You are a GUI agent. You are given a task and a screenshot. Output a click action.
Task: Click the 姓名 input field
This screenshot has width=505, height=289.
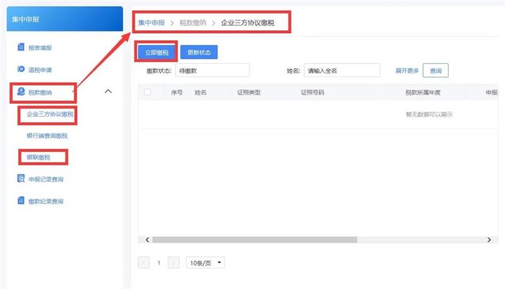point(341,70)
